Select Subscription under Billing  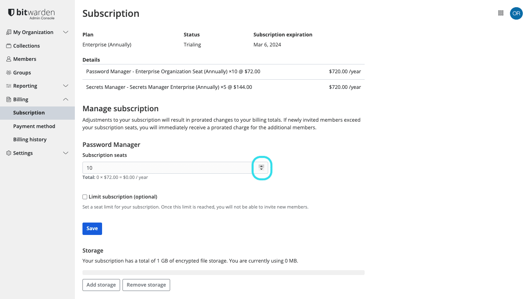click(37, 113)
